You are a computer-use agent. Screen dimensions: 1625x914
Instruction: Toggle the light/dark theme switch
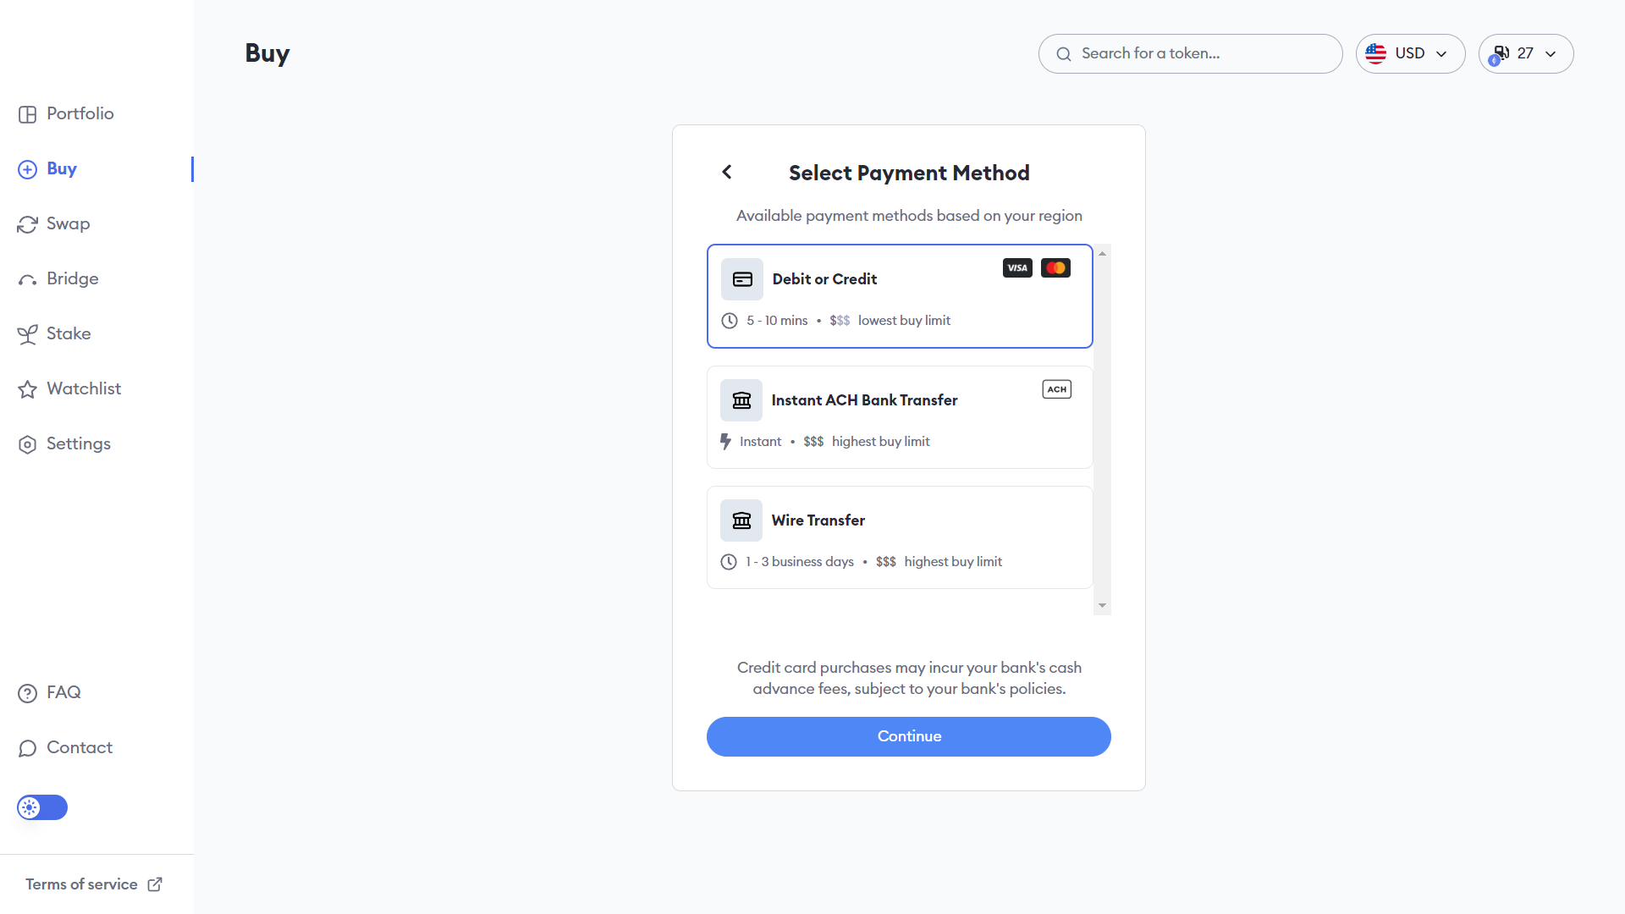[42, 807]
